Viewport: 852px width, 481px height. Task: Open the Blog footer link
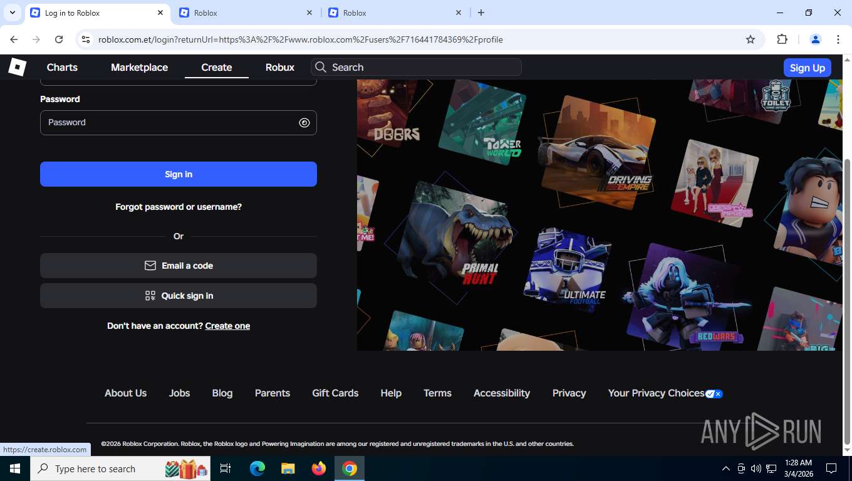click(222, 393)
